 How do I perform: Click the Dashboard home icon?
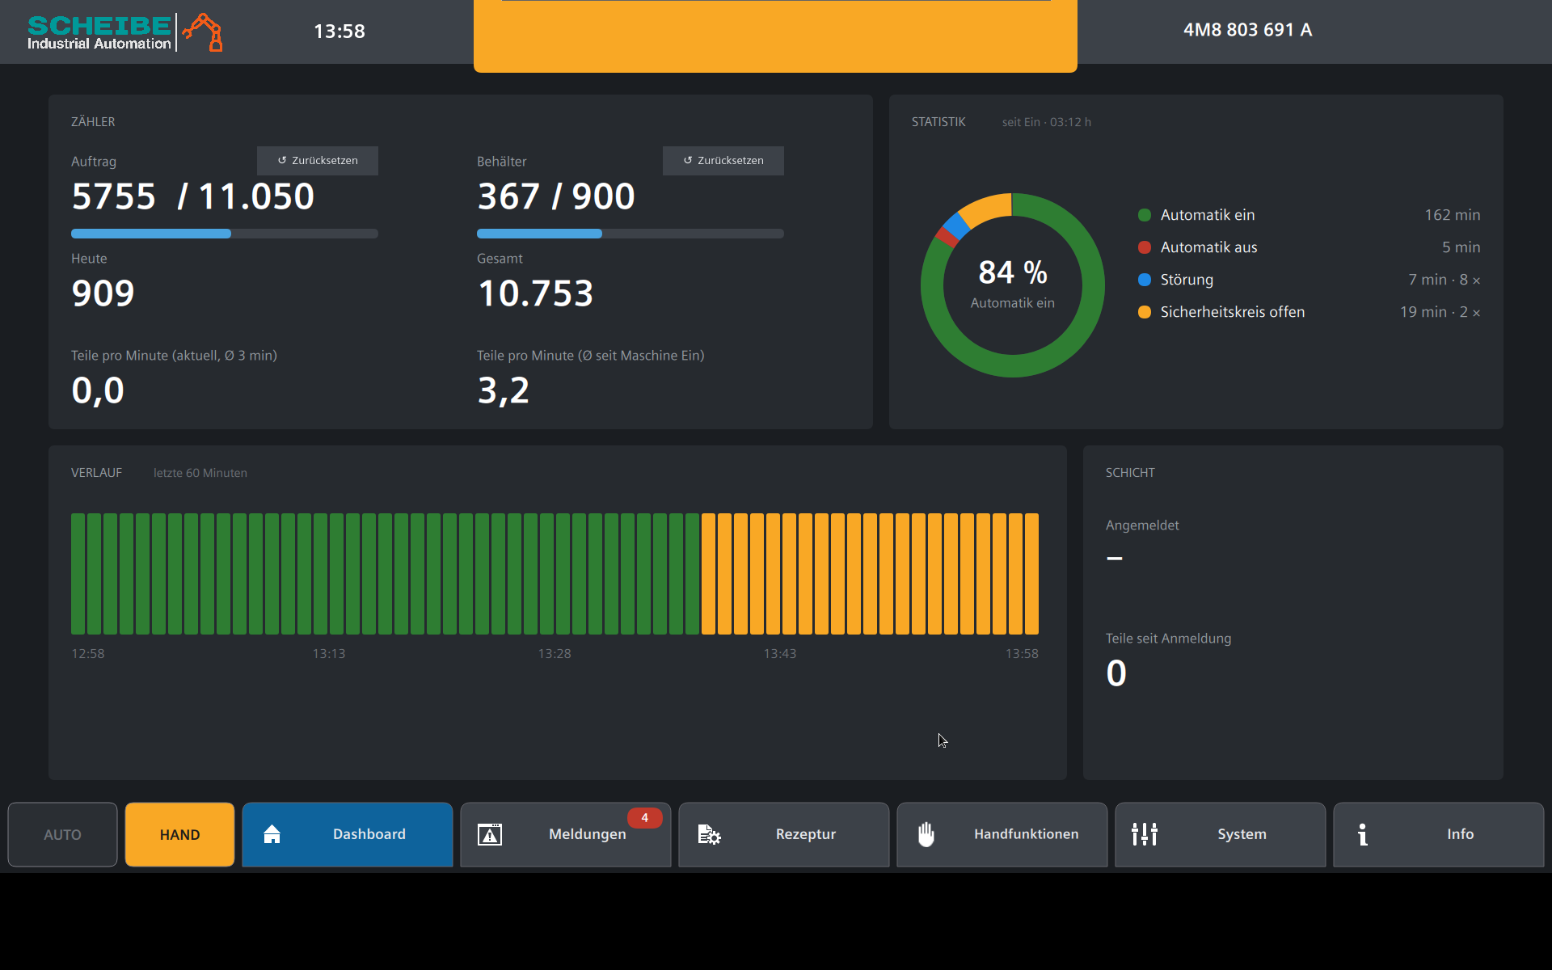click(x=272, y=834)
